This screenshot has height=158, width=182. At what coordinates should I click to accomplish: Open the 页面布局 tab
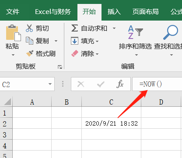click(x=146, y=12)
